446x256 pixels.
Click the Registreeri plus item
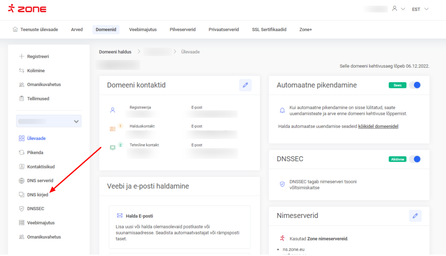click(38, 56)
